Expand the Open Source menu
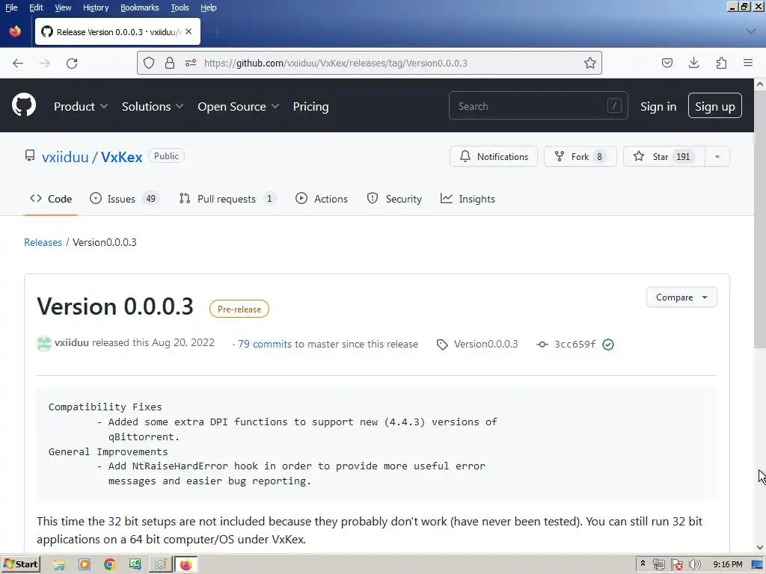Screen dimensions: 766x574 click(239, 106)
